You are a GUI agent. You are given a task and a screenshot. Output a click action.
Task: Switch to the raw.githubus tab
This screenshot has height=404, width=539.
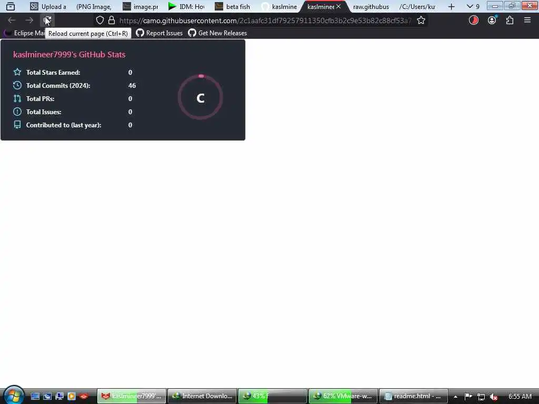371,6
